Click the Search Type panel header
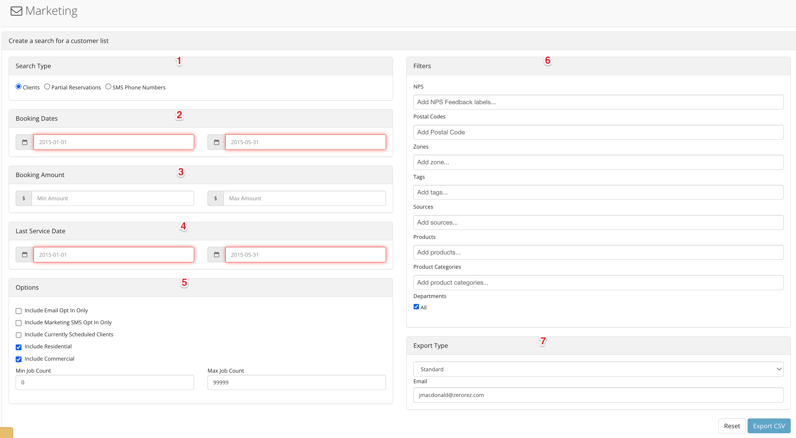The width and height of the screenshot is (796, 438). point(201,66)
